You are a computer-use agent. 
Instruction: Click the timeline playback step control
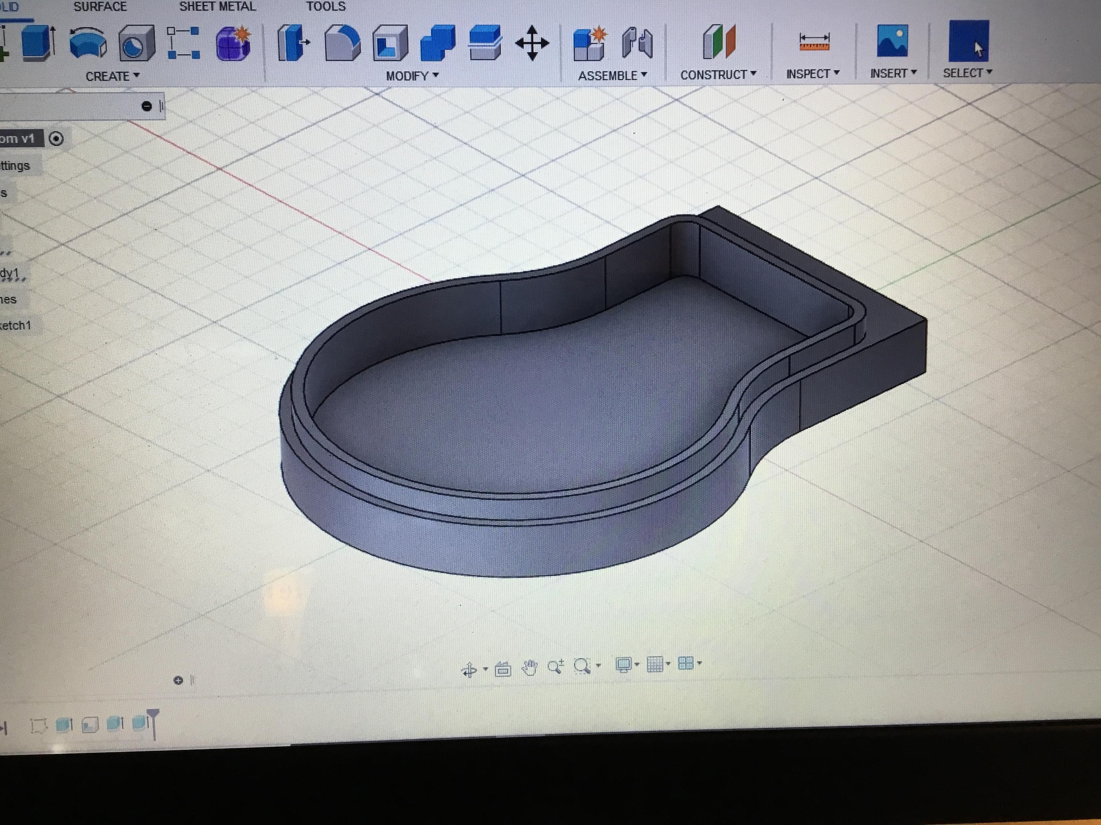[x=4, y=729]
